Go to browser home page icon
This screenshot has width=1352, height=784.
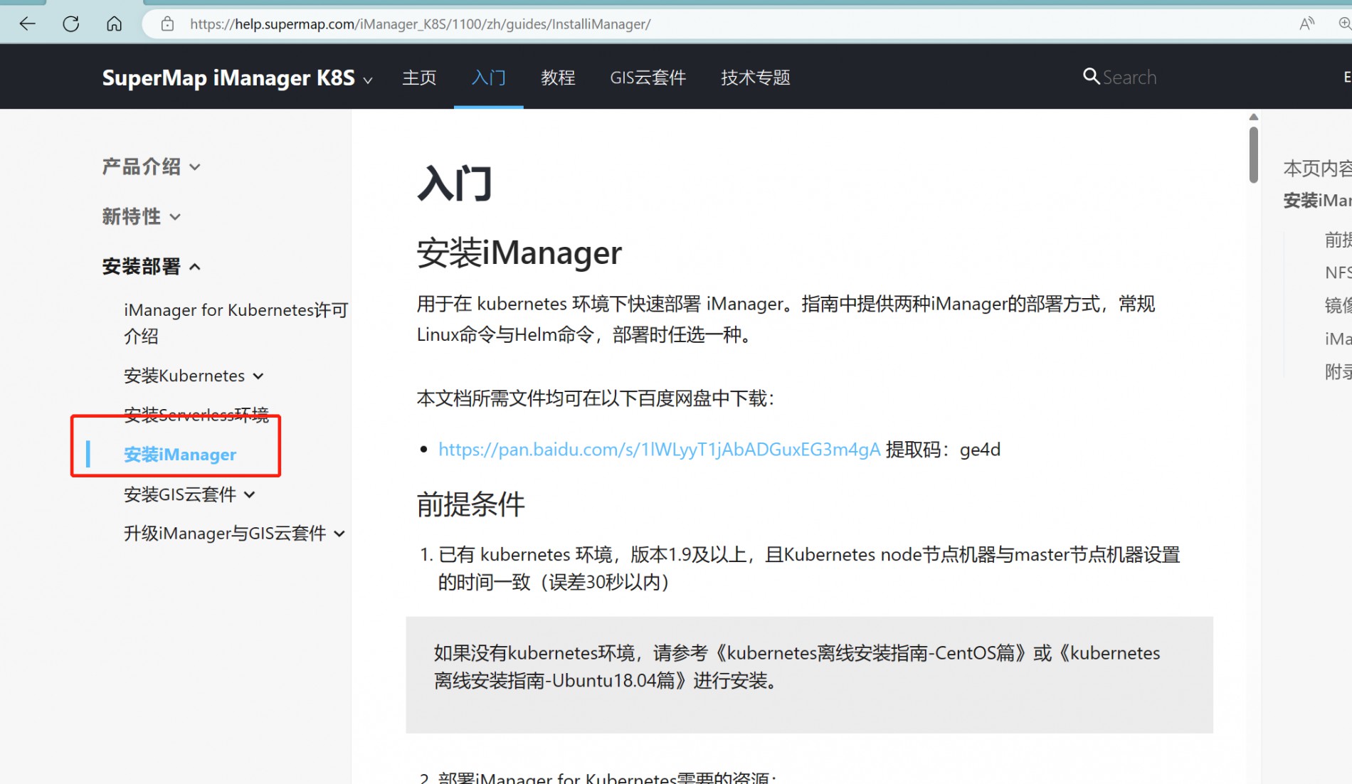114,23
